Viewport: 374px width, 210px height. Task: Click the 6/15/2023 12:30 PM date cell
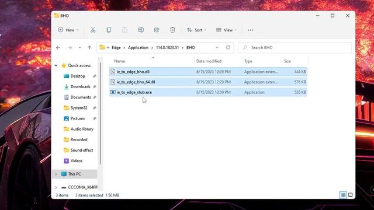(213, 92)
